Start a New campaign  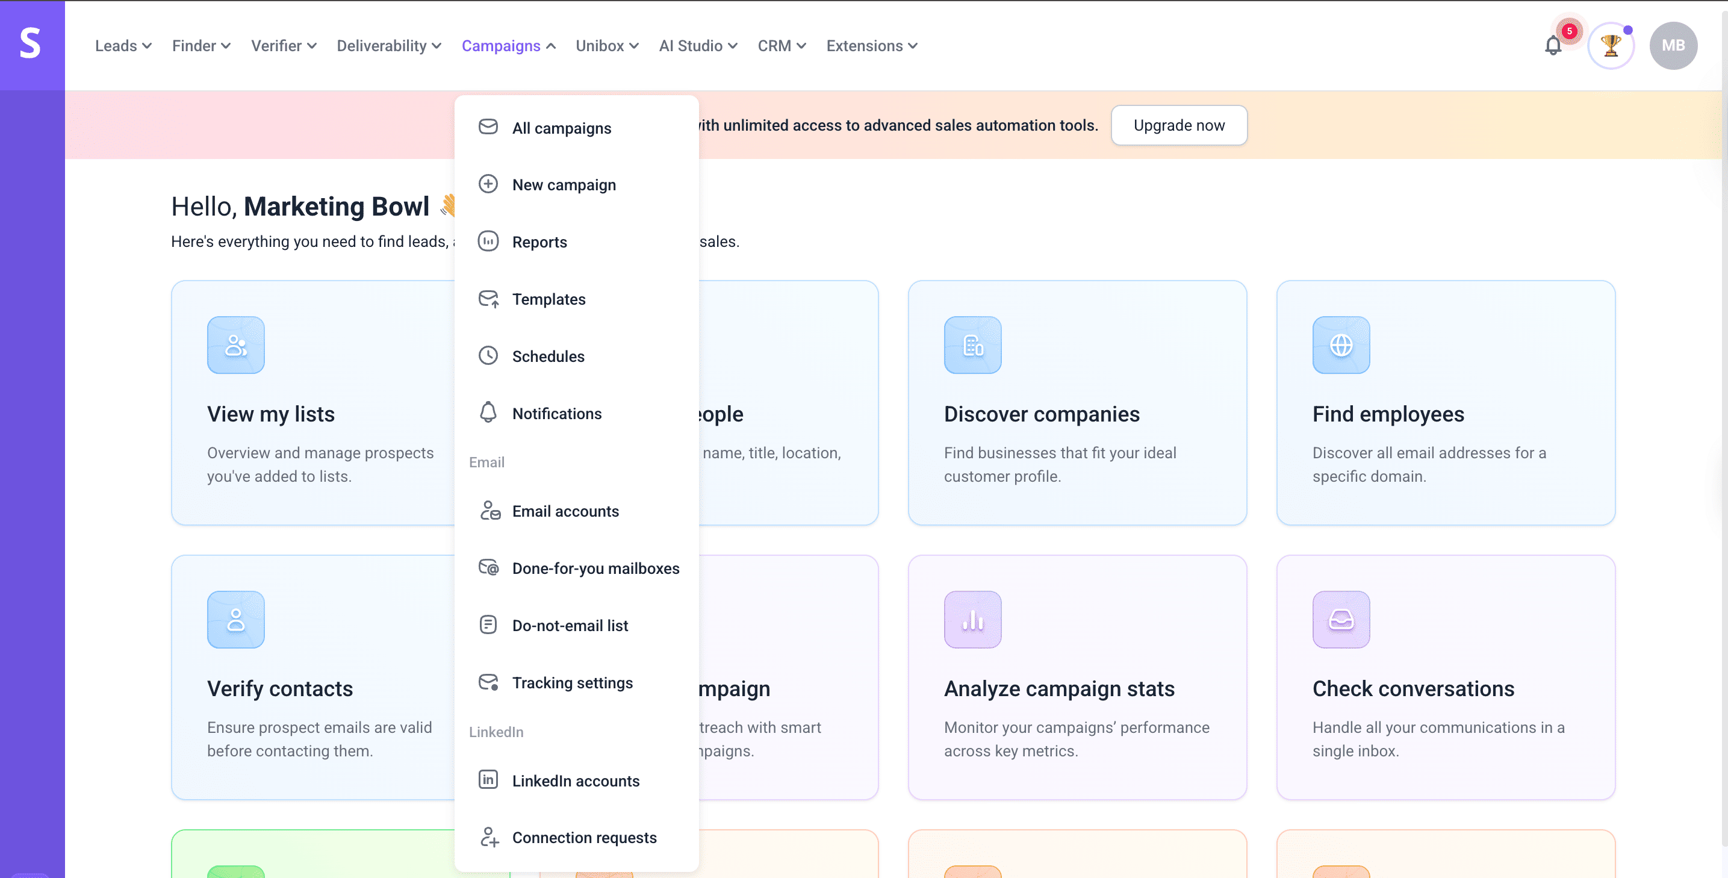click(x=564, y=184)
